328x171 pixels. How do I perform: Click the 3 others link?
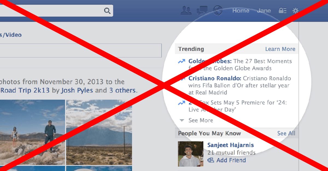click(122, 90)
